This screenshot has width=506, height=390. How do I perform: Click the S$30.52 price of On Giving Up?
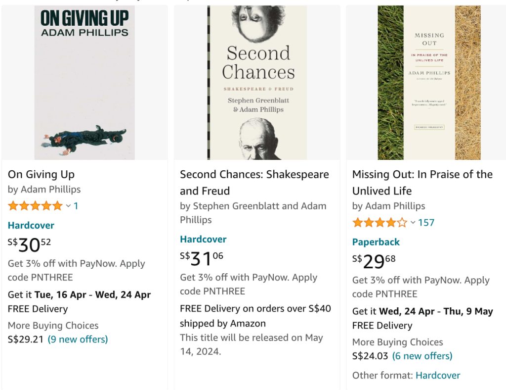tap(30, 244)
